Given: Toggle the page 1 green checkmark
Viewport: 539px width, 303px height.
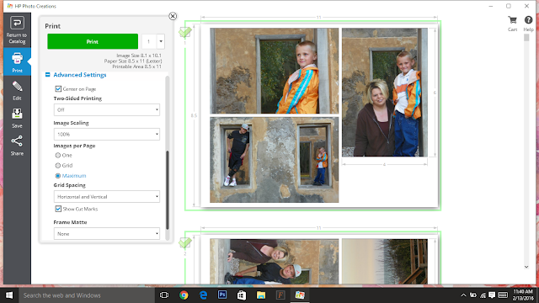Looking at the screenshot, I should [x=185, y=32].
